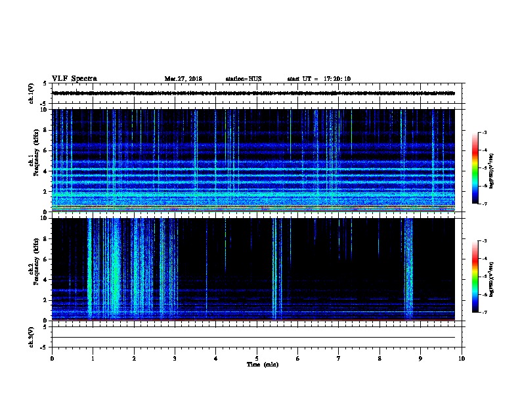This screenshot has height=402, width=520.
Task: Select the date text "Mar.27, 2018"
Action: click(183, 79)
